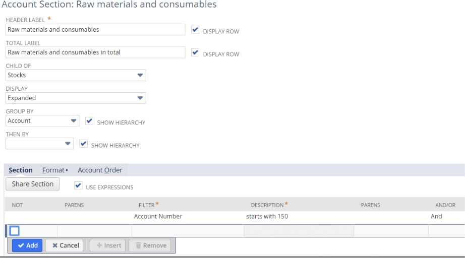Image resolution: width=465 pixels, height=258 pixels.
Task: Switch to the Format tab
Action: click(x=53, y=170)
